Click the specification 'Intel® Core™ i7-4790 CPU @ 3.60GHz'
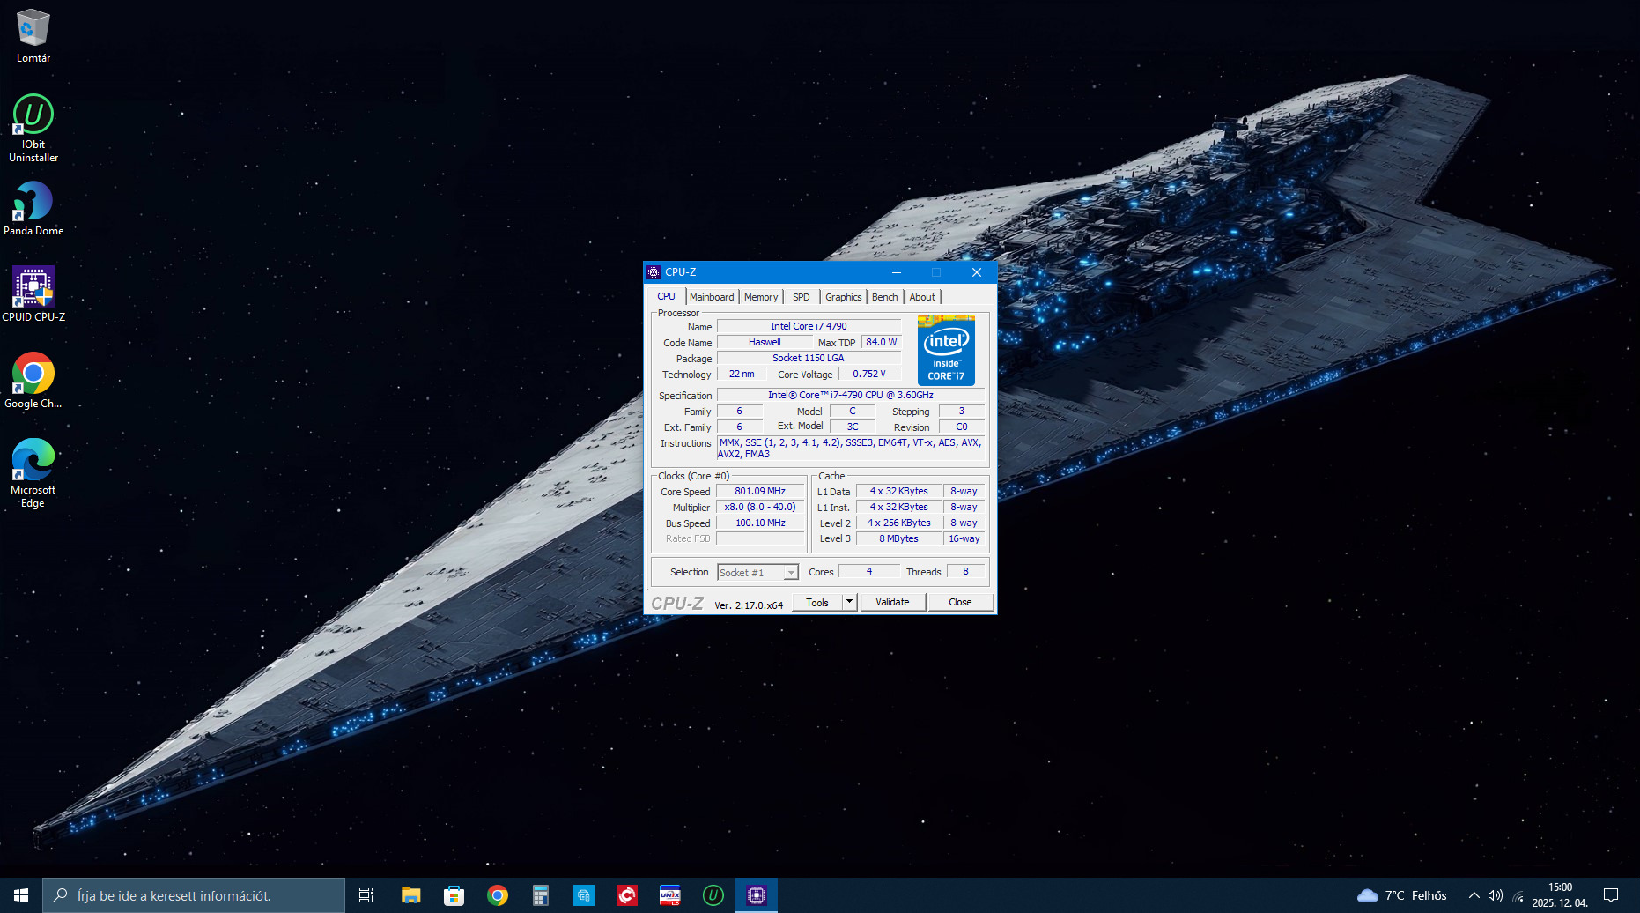 pos(851,395)
